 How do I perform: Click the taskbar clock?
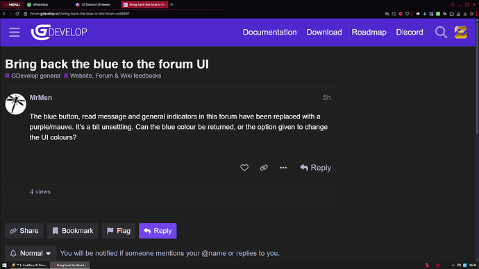(x=473, y=266)
